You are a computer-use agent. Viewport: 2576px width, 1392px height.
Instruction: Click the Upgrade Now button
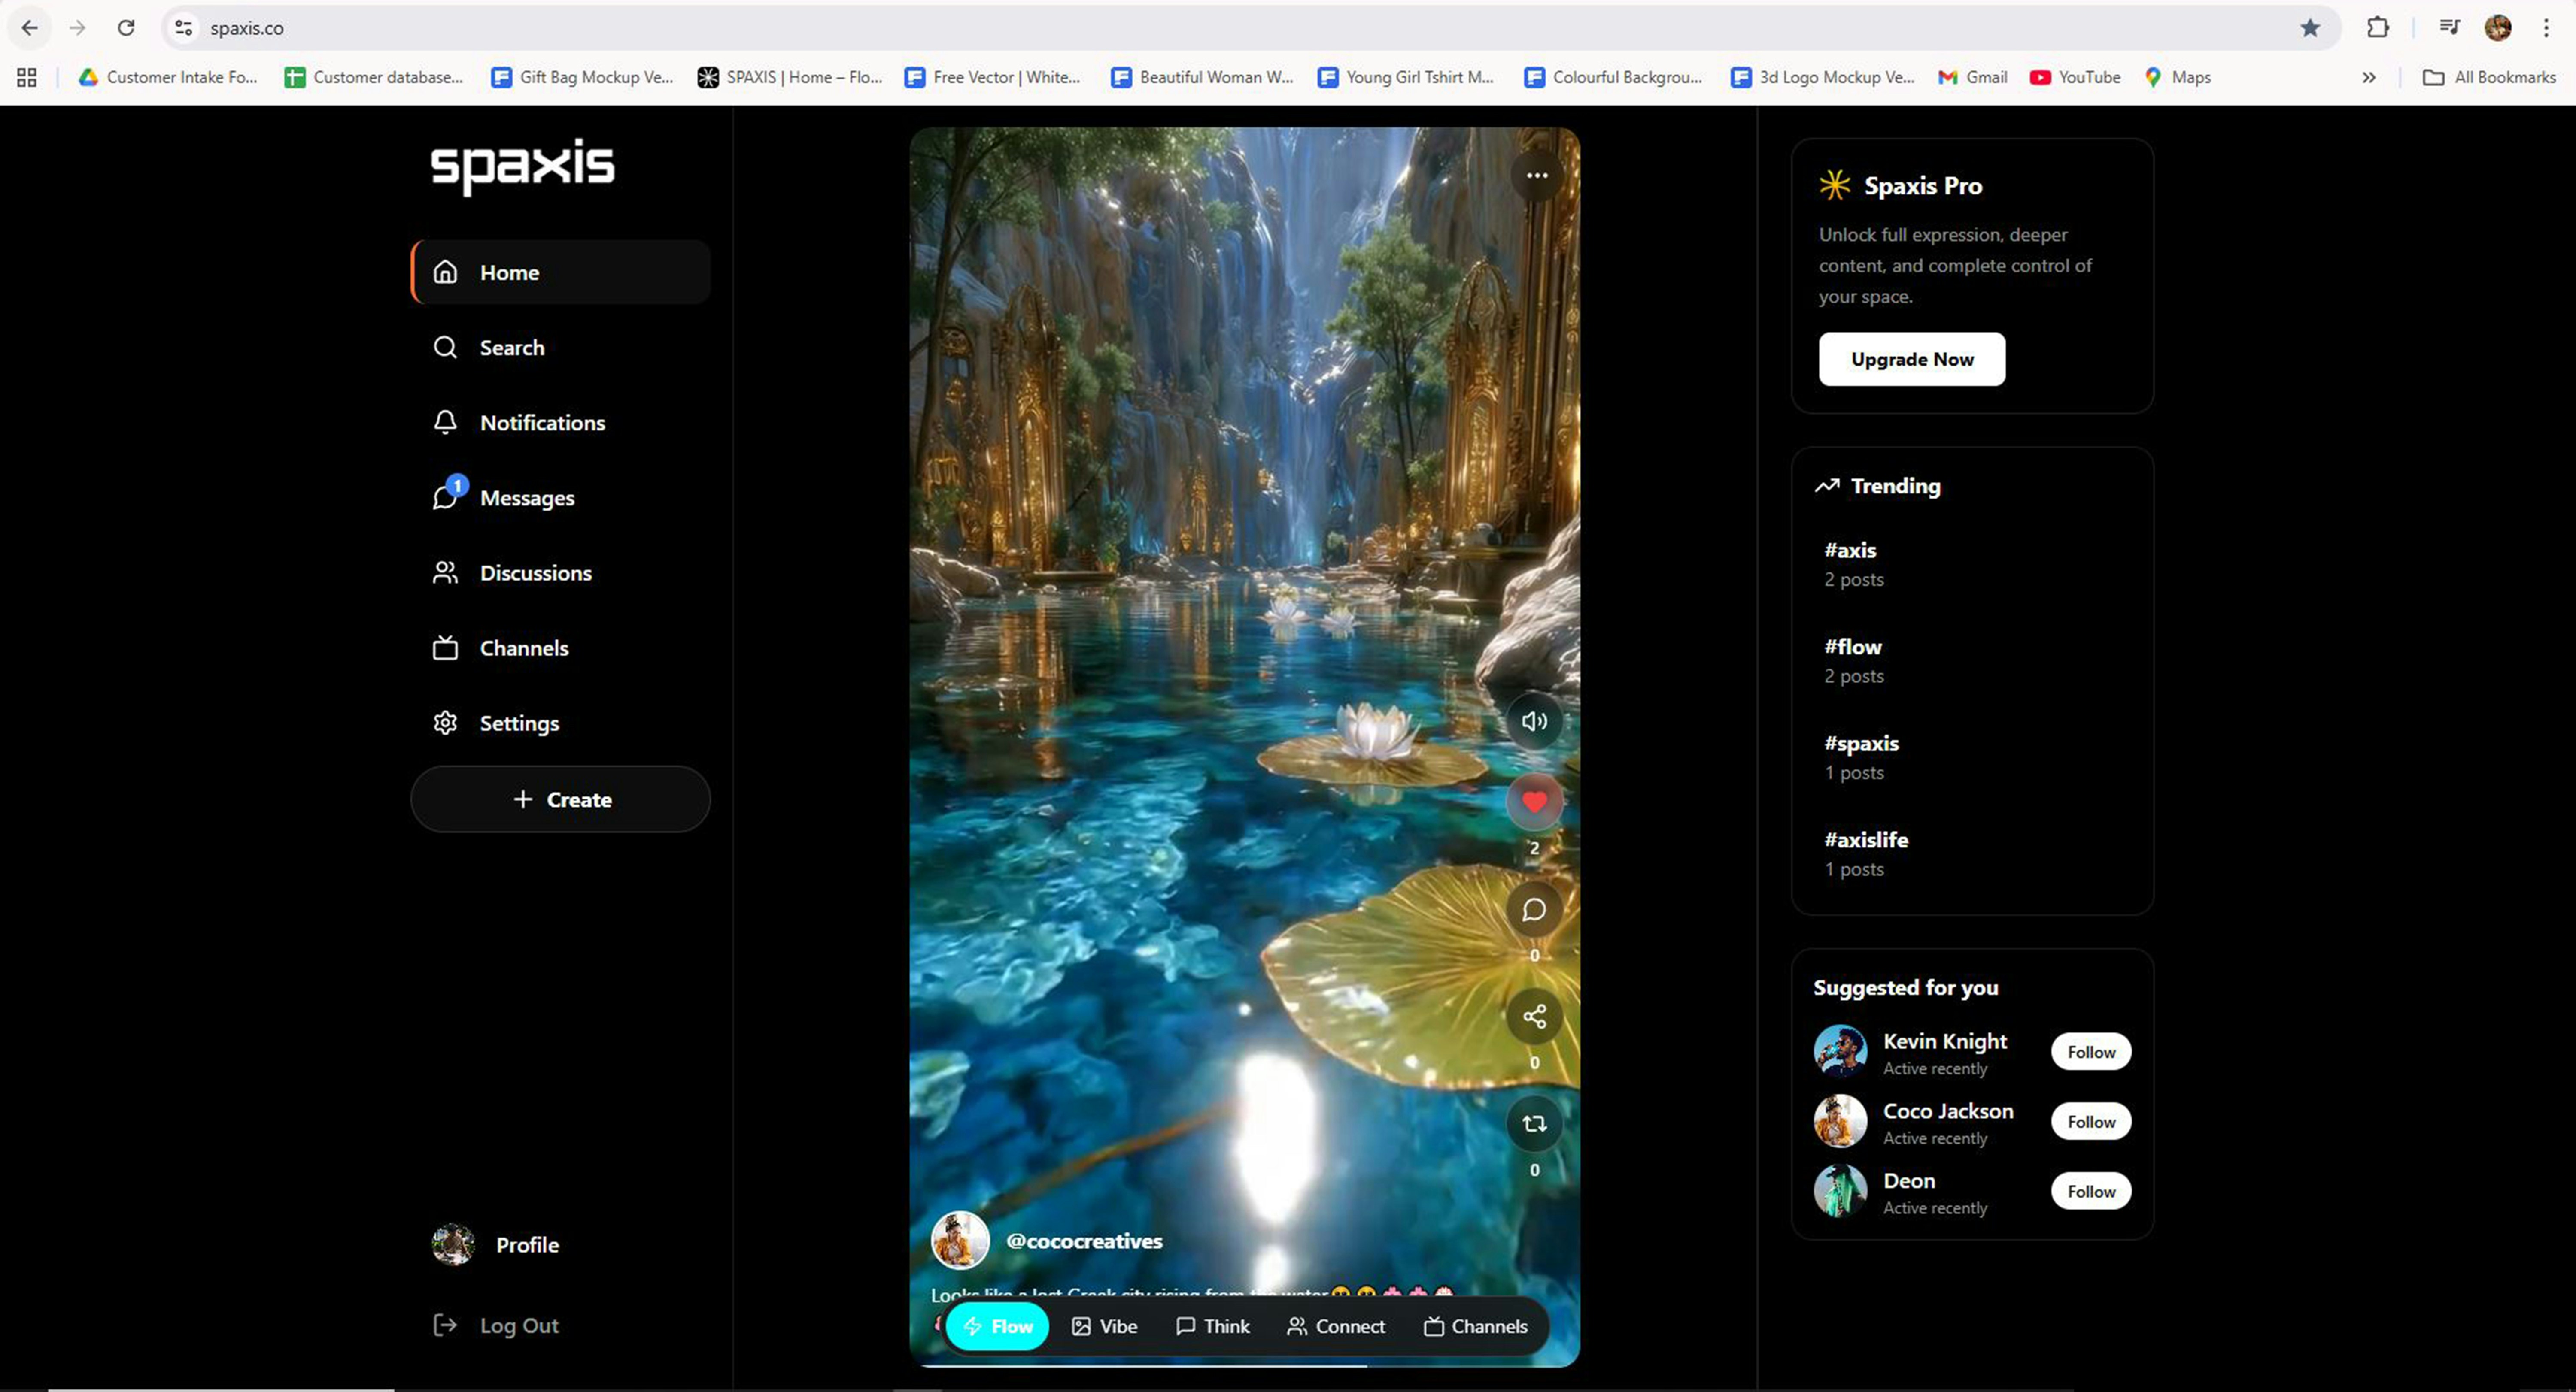point(1911,359)
